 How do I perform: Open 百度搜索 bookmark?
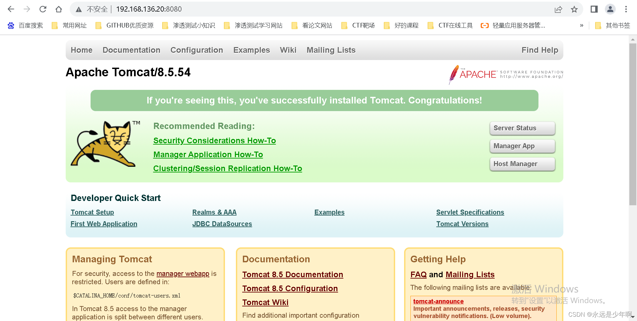pyautogui.click(x=26, y=26)
